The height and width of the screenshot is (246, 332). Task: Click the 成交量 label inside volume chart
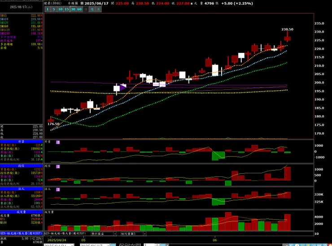click(x=49, y=212)
